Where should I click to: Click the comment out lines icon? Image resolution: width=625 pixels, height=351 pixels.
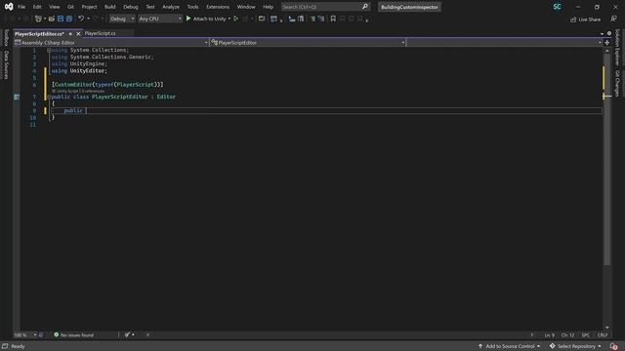pos(312,19)
